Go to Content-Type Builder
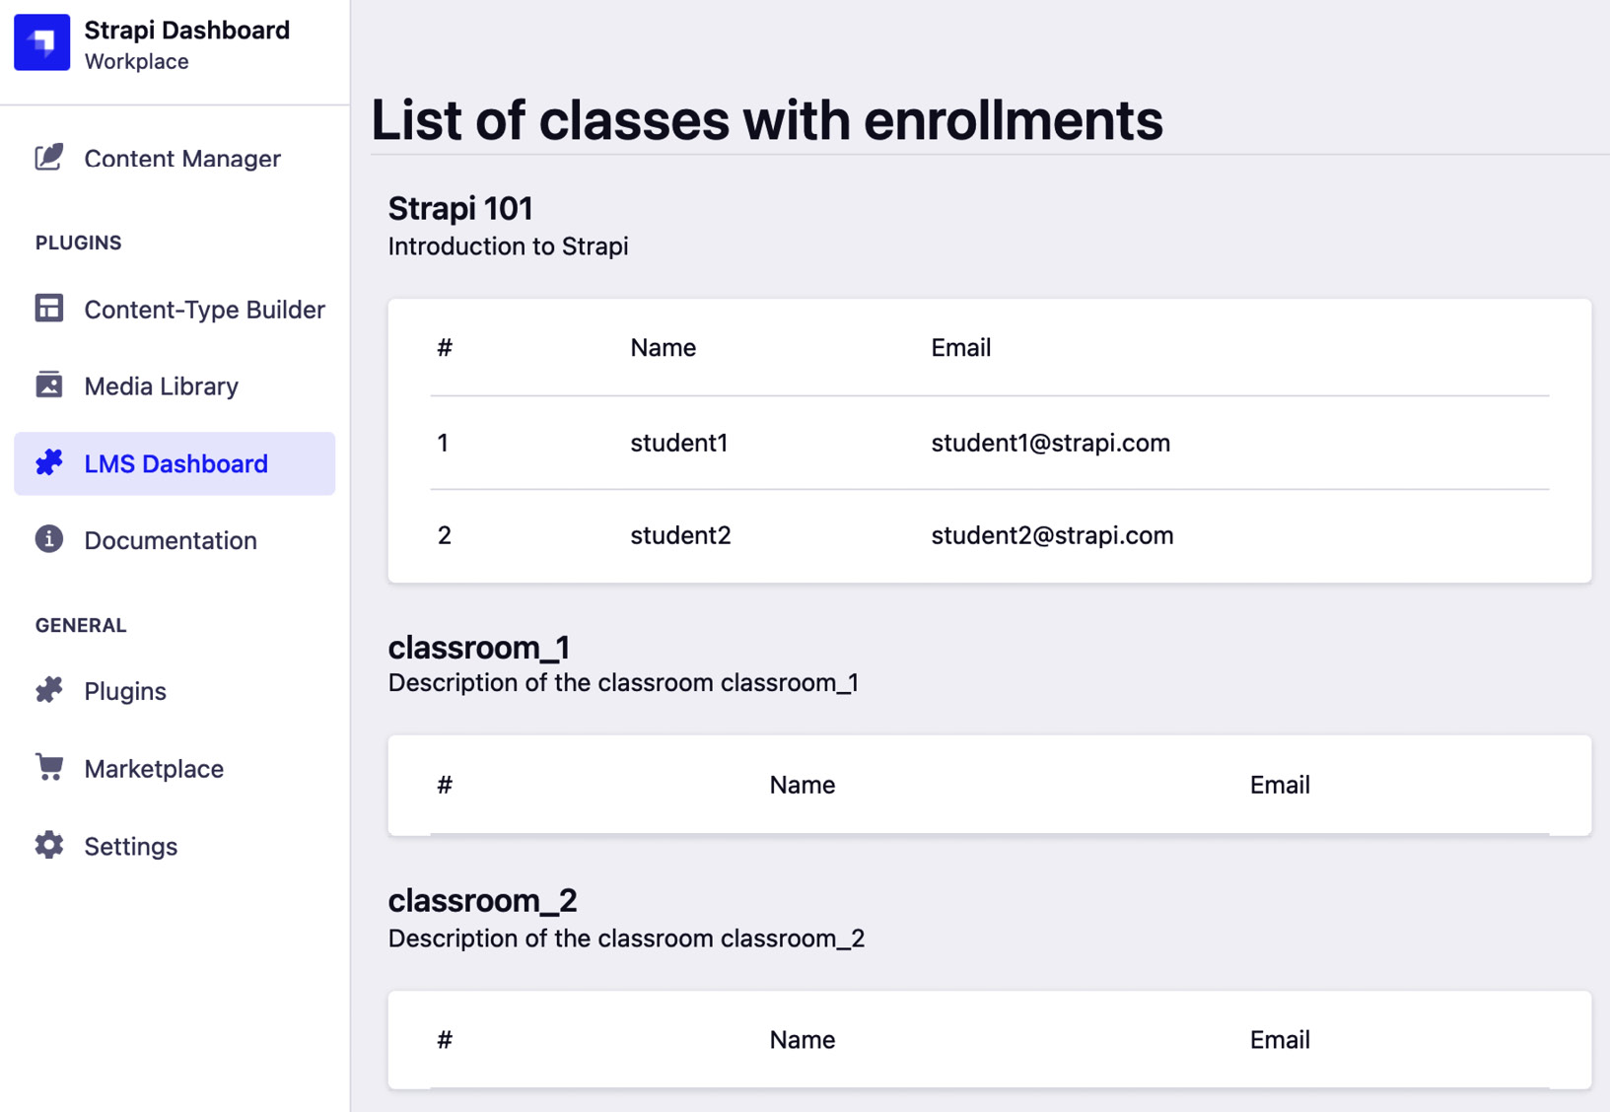This screenshot has width=1610, height=1112. click(175, 310)
